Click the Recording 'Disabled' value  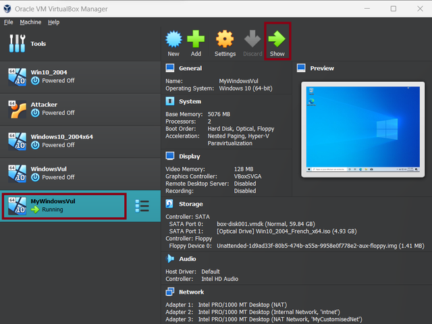[245, 191]
